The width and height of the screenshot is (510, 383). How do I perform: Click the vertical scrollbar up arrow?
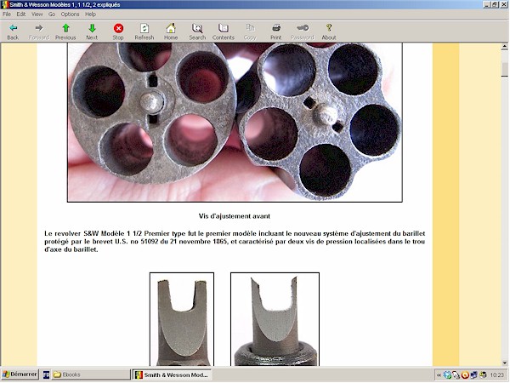tap(504, 47)
